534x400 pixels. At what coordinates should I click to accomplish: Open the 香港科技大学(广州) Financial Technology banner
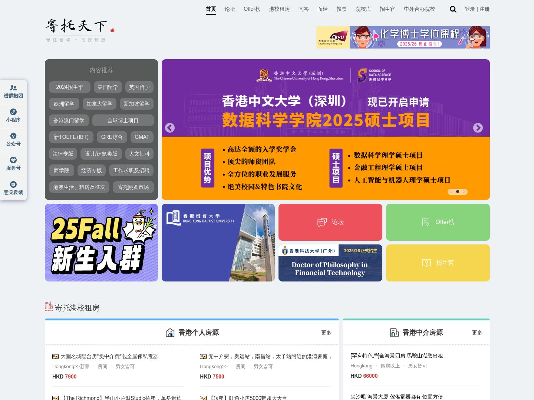(x=330, y=263)
